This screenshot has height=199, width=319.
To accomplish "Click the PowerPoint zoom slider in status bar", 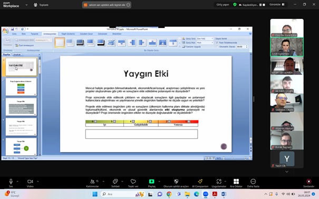I will [x=235, y=158].
